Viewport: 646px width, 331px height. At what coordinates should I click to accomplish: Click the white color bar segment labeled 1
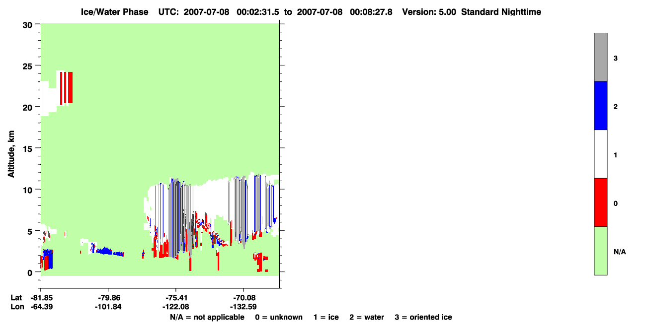pos(600,154)
